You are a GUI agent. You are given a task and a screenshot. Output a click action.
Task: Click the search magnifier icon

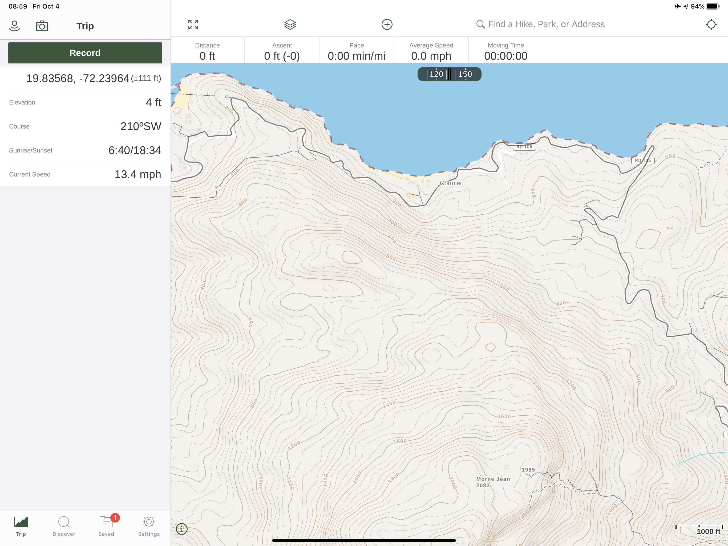coord(480,24)
